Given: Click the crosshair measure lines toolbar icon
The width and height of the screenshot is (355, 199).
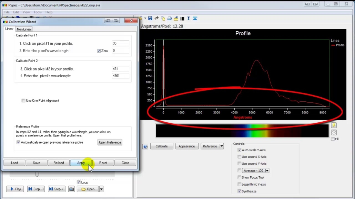Looking at the screenshot, I should (156, 18).
